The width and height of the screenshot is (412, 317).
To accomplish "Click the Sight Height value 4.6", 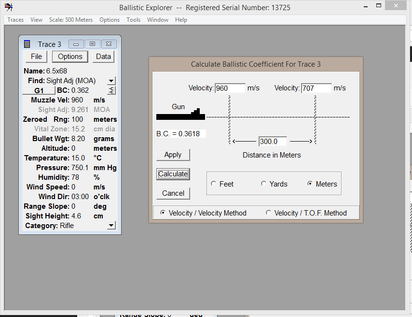I will coord(76,216).
